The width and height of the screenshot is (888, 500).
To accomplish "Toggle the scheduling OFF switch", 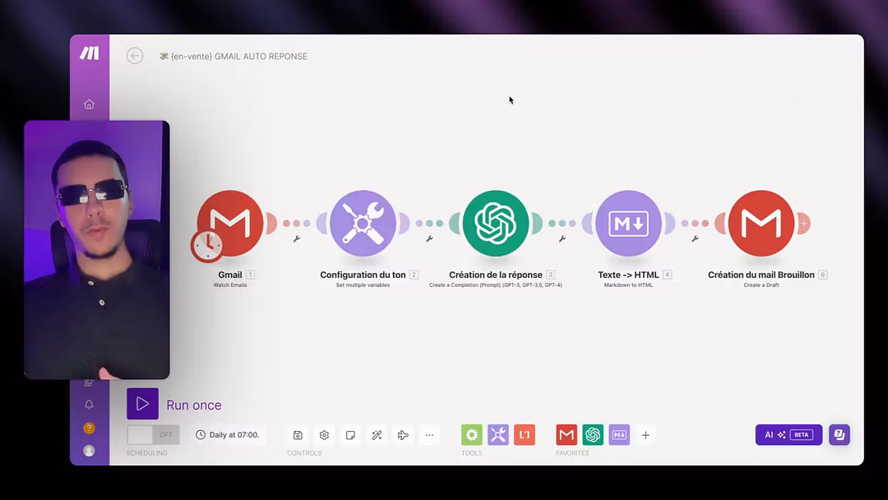I will click(153, 435).
